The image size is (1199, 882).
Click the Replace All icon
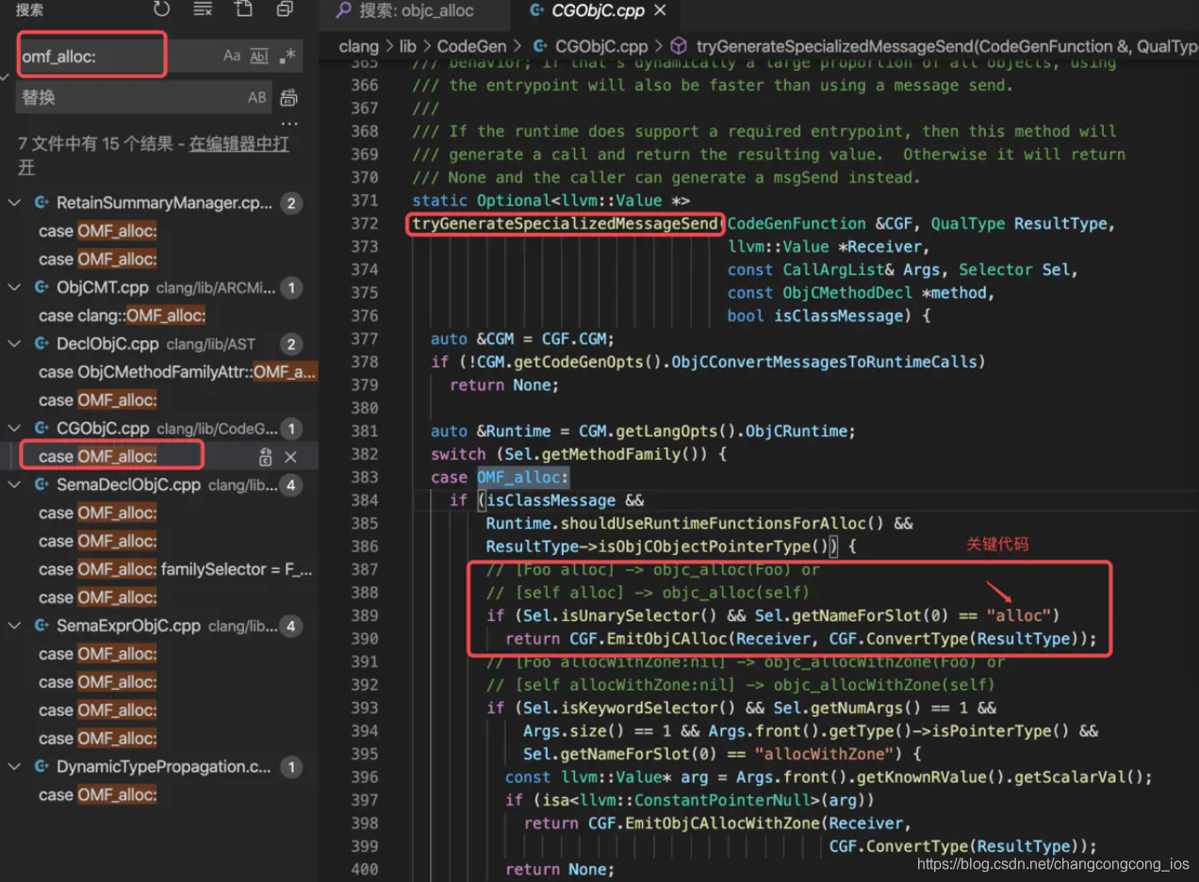[x=289, y=97]
